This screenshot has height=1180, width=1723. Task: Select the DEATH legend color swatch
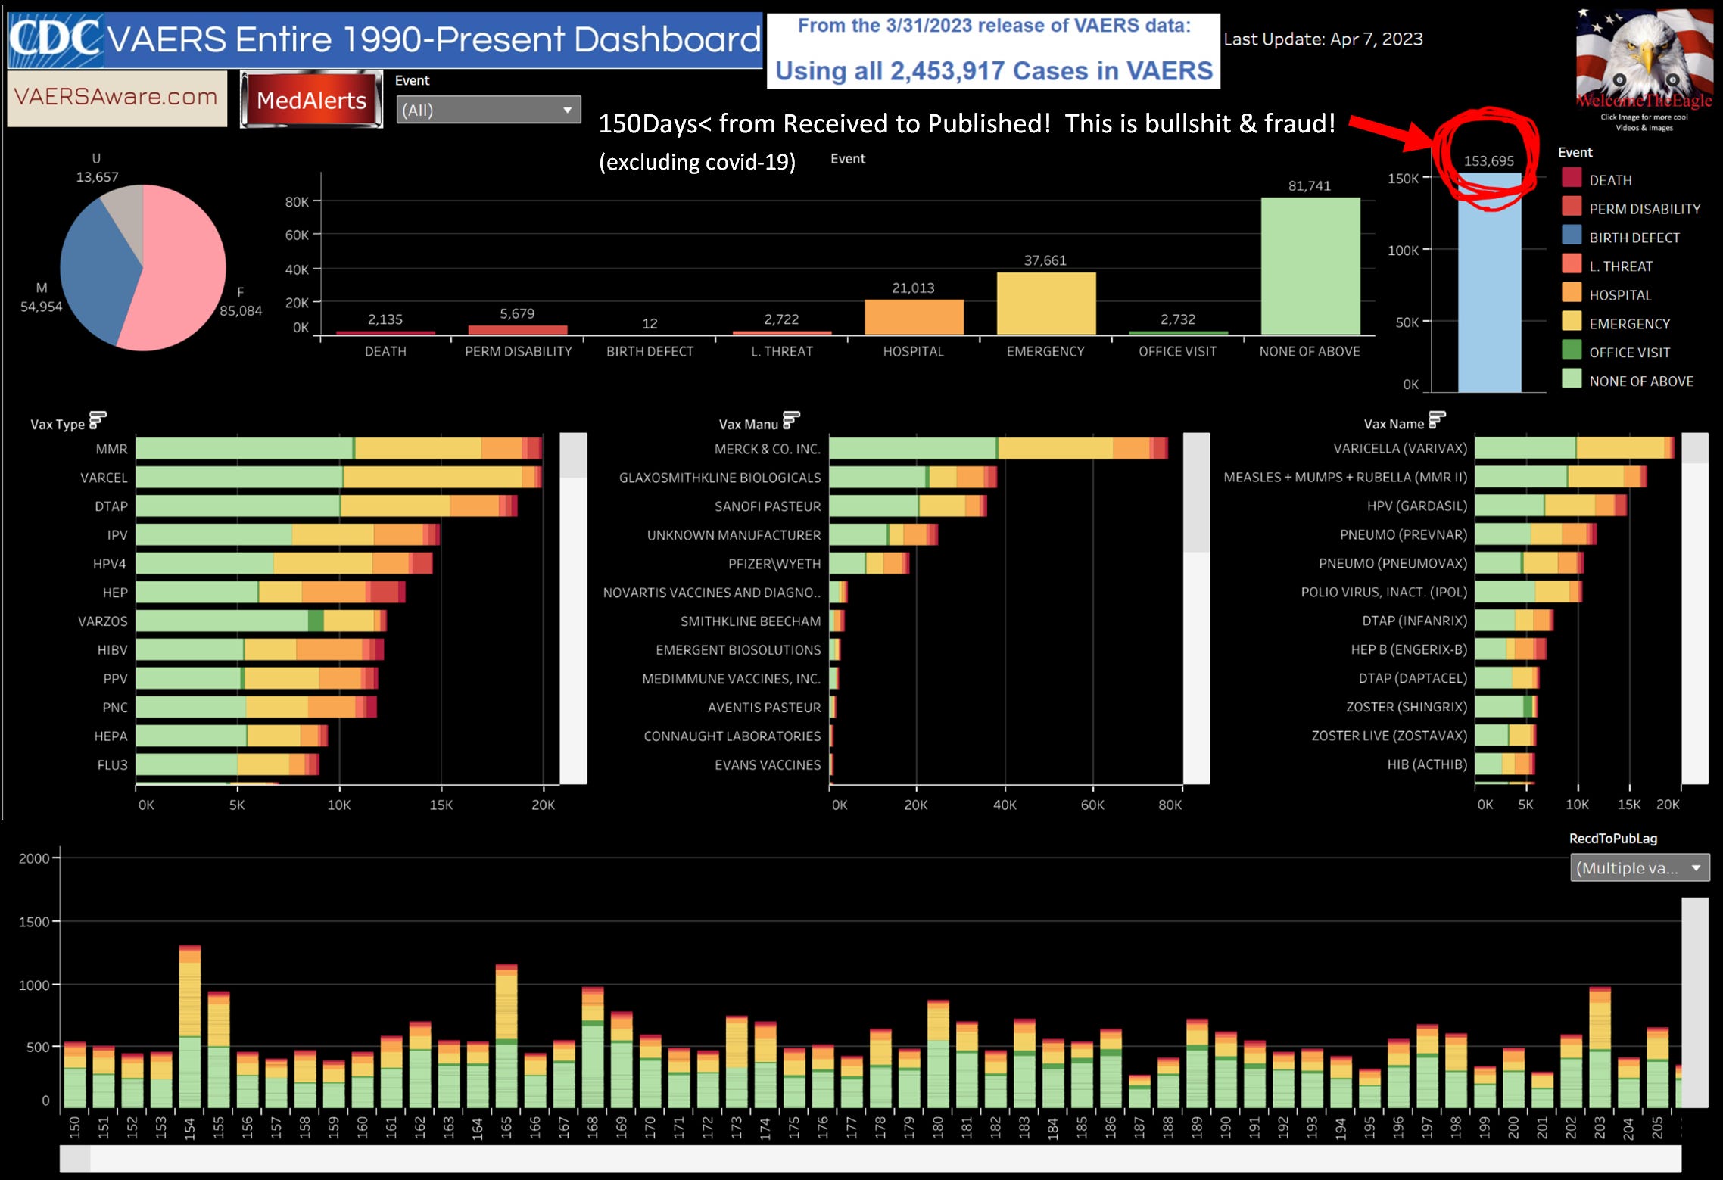1572,179
